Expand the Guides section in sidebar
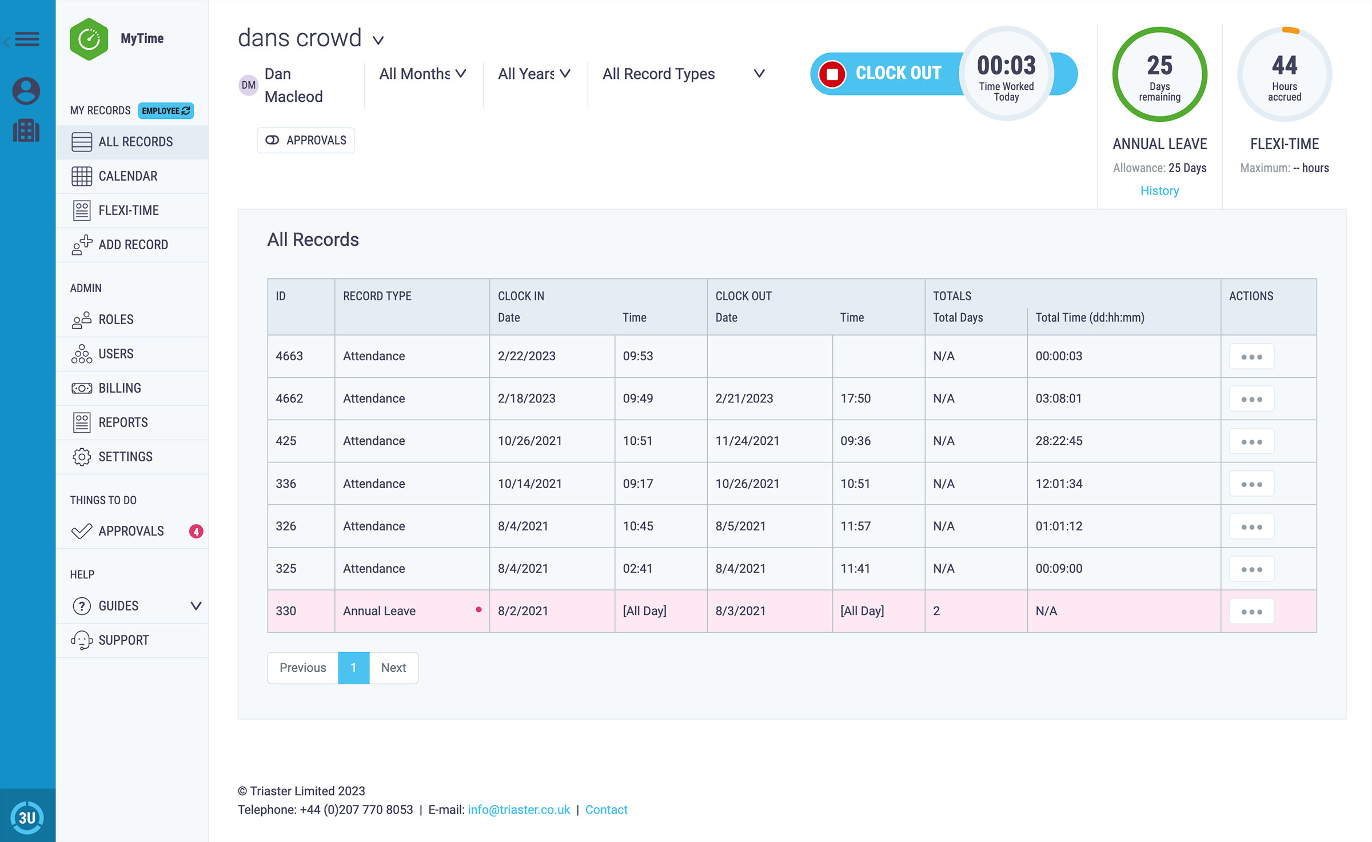 click(195, 606)
